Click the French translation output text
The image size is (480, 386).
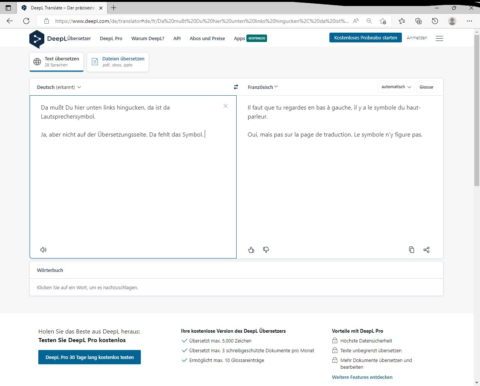[335, 121]
